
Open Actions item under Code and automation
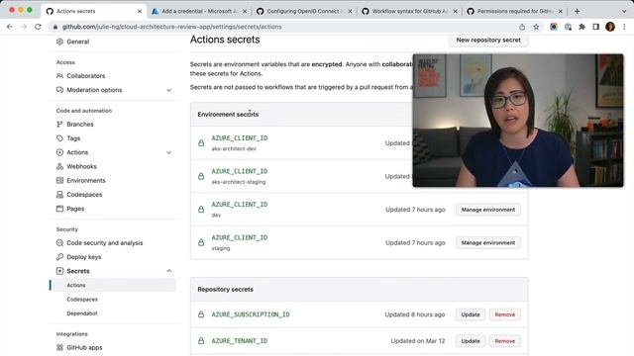77,152
